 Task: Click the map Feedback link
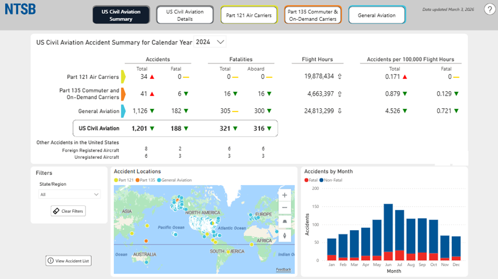click(284, 269)
